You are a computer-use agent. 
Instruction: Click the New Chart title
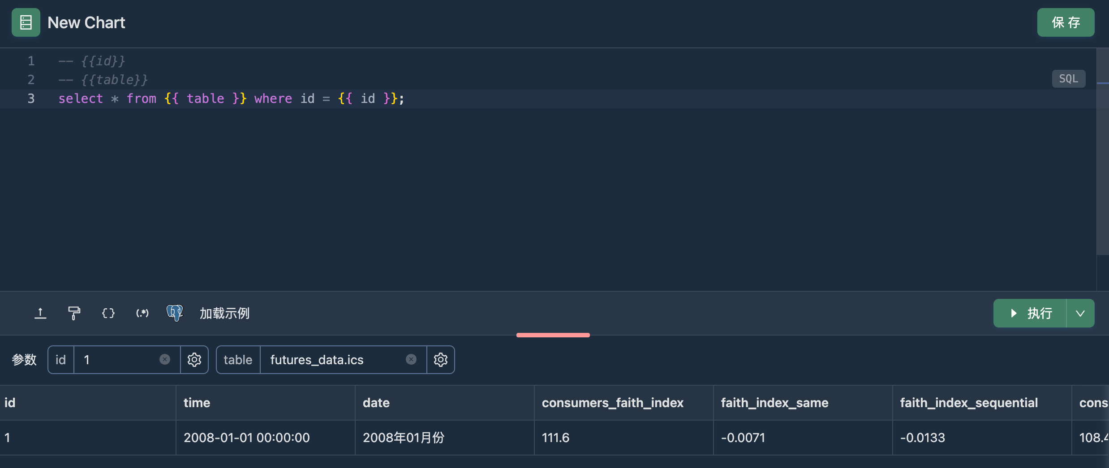pos(86,22)
